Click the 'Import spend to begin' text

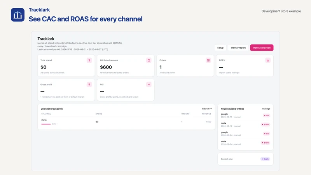pos(229,73)
